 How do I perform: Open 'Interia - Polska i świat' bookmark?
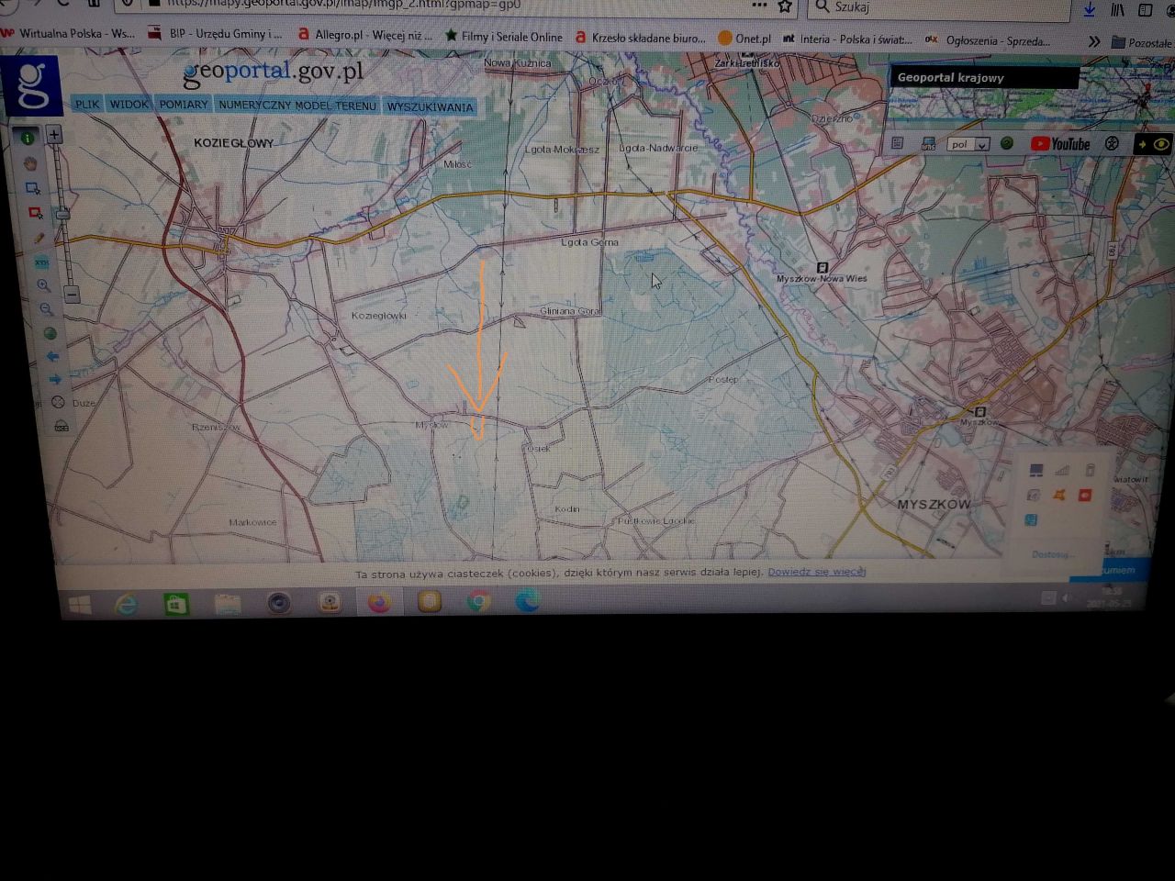tap(847, 39)
